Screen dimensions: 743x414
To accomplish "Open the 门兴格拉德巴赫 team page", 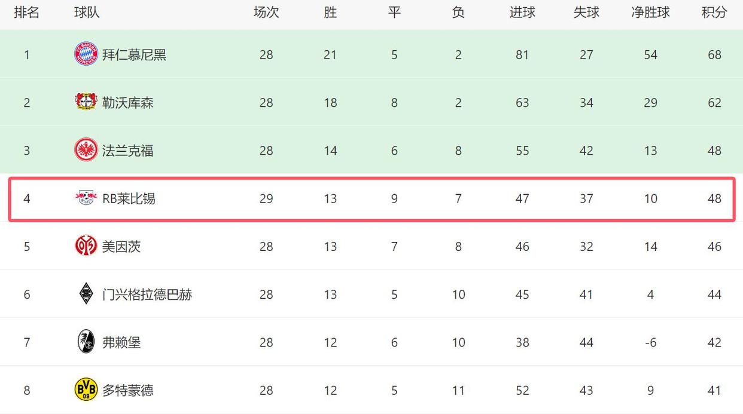I will (147, 295).
